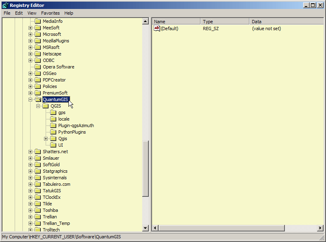Click the QGIS subkey folder icon
The width and height of the screenshot is (326, 242).
coord(46,106)
